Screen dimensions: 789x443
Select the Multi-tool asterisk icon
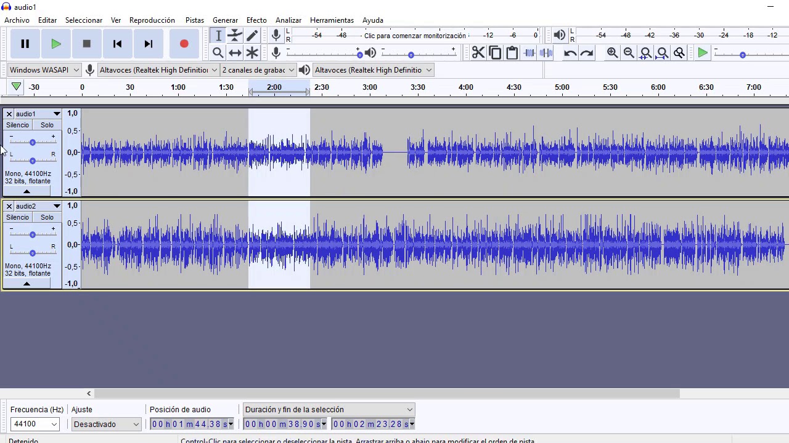click(x=252, y=53)
